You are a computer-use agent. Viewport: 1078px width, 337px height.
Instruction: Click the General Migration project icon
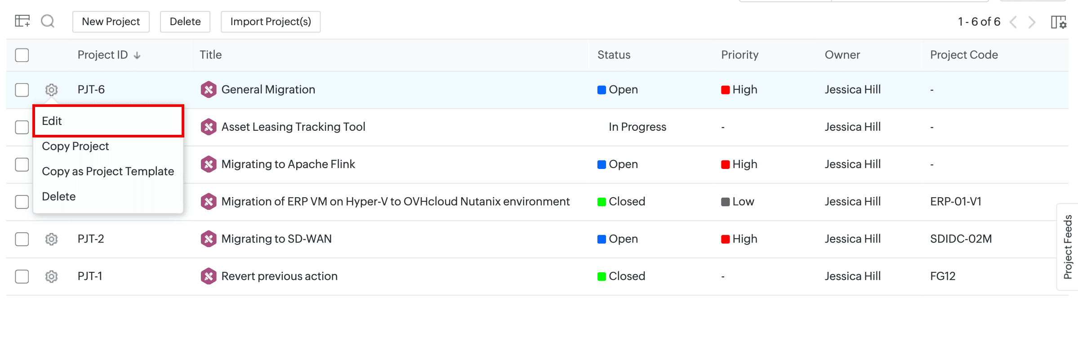[209, 90]
